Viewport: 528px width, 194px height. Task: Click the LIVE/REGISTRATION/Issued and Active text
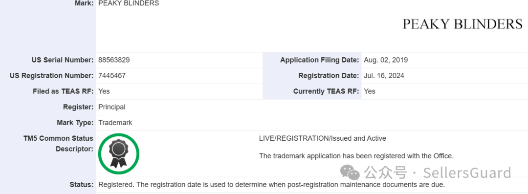(x=323, y=138)
